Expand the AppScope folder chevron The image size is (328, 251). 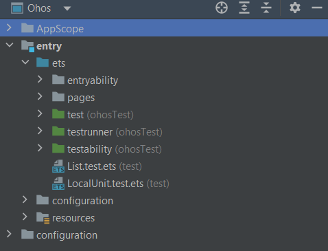[9, 28]
